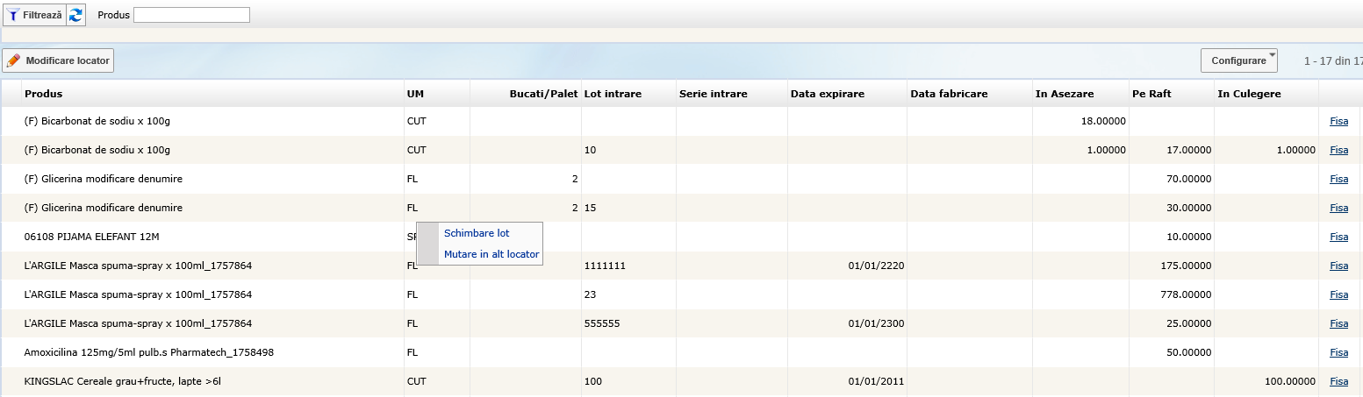The height and width of the screenshot is (397, 1363).
Task: Open Fisa link for Glicerina lot 15
Action: pyautogui.click(x=1338, y=208)
